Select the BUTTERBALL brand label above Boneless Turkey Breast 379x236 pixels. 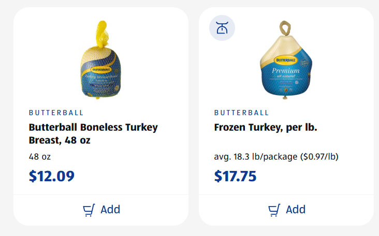[56, 113]
